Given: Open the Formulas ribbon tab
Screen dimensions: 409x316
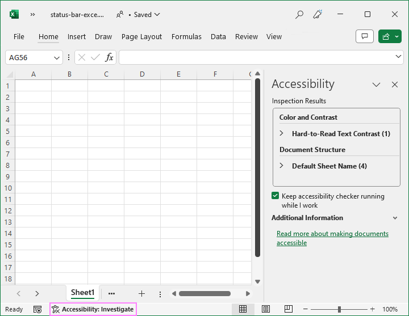Looking at the screenshot, I should 186,36.
